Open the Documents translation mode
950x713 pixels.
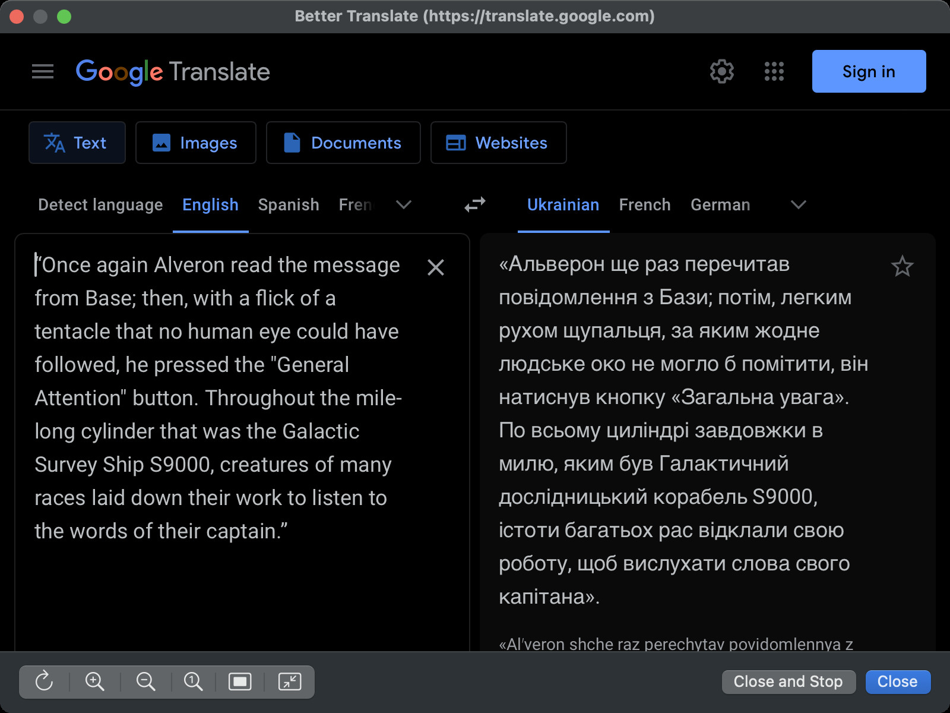[343, 143]
